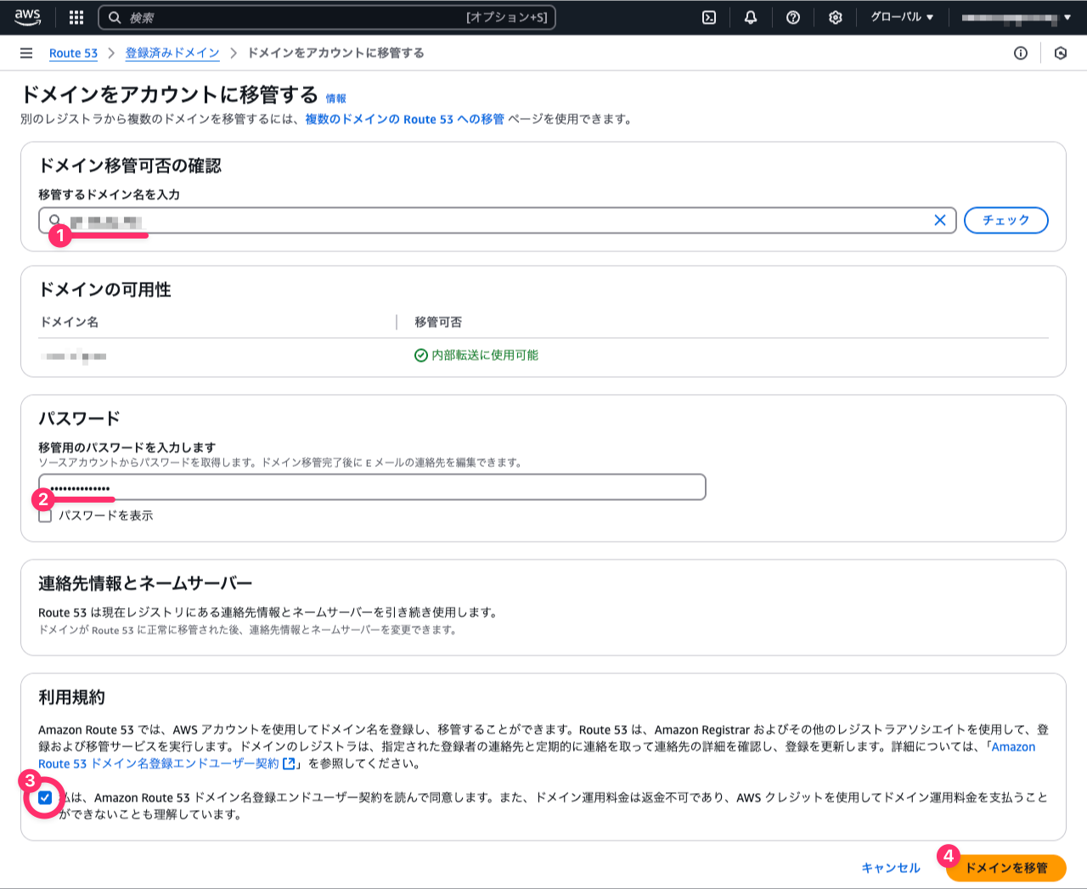The image size is (1087, 889).
Task: Toggle the side navigation hamburger menu
Action: click(x=26, y=53)
